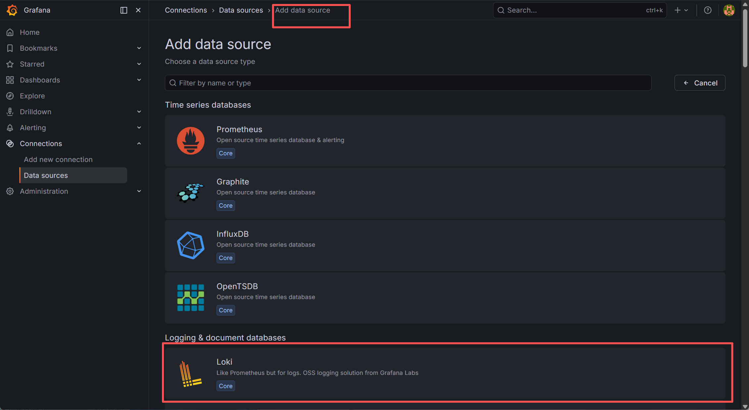
Task: Expand the Dashboards section chevron
Action: click(x=139, y=80)
